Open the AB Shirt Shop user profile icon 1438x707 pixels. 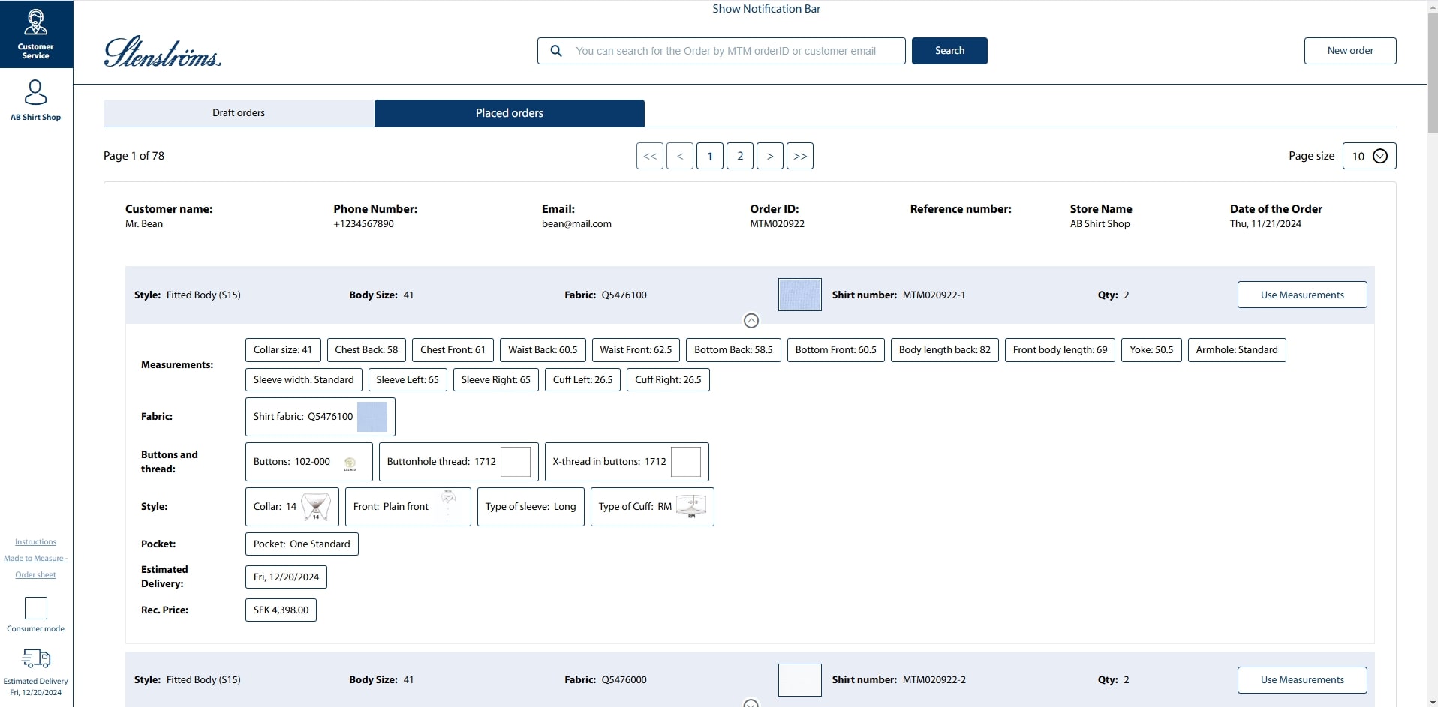coord(35,93)
